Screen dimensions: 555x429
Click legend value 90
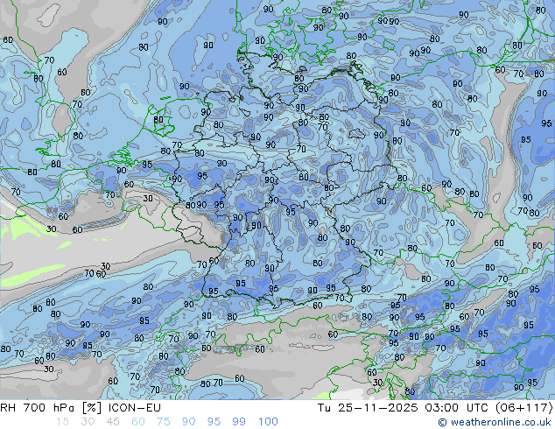click(x=189, y=422)
